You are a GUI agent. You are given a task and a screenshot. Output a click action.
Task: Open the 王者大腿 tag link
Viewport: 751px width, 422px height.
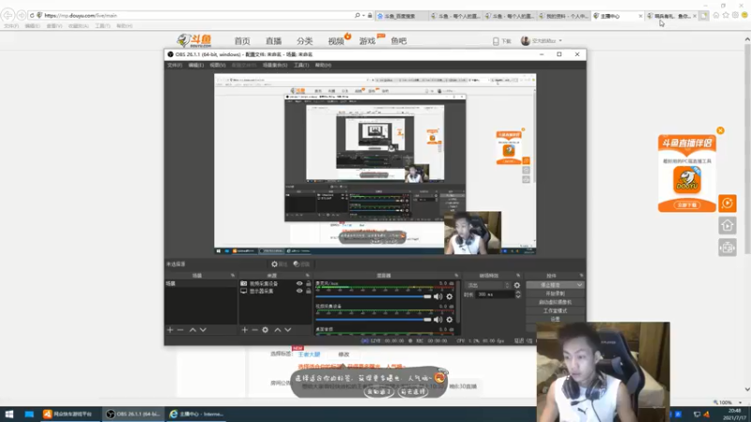(309, 354)
